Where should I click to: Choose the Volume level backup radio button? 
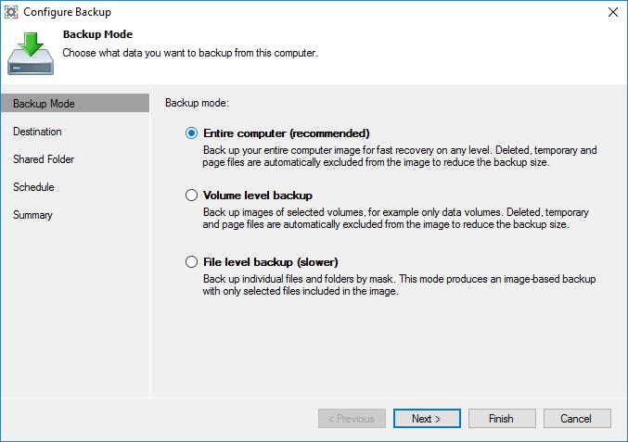[x=192, y=196]
